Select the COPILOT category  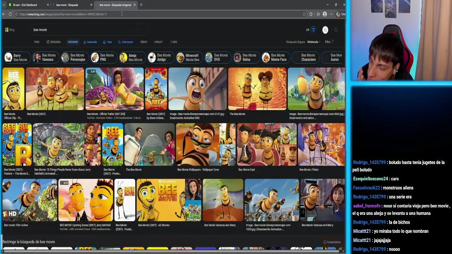(158, 42)
